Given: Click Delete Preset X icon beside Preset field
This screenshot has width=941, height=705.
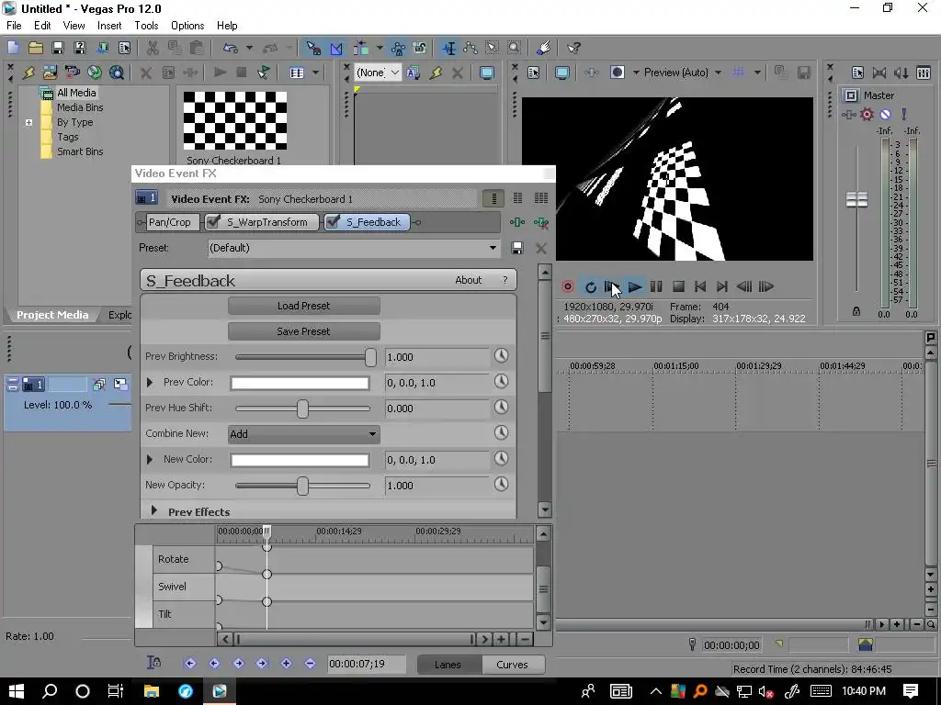Looking at the screenshot, I should 540,248.
